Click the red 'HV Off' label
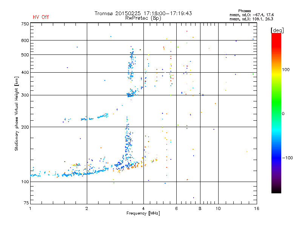The width and height of the screenshot is (302, 227). 41,17
